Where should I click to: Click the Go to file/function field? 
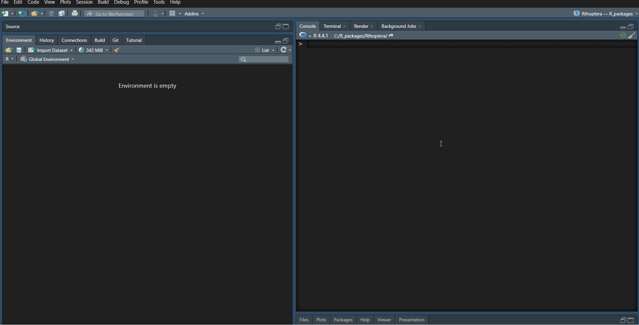[114, 14]
